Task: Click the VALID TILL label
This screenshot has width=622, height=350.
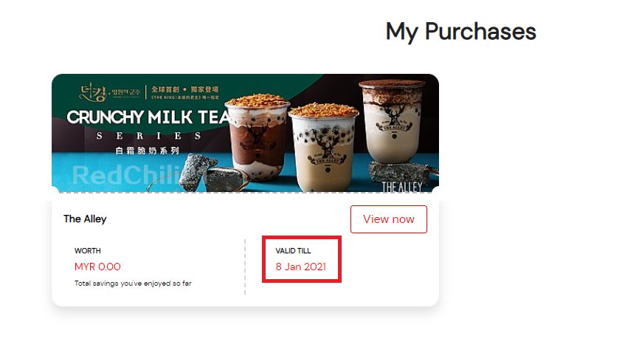Action: [293, 251]
